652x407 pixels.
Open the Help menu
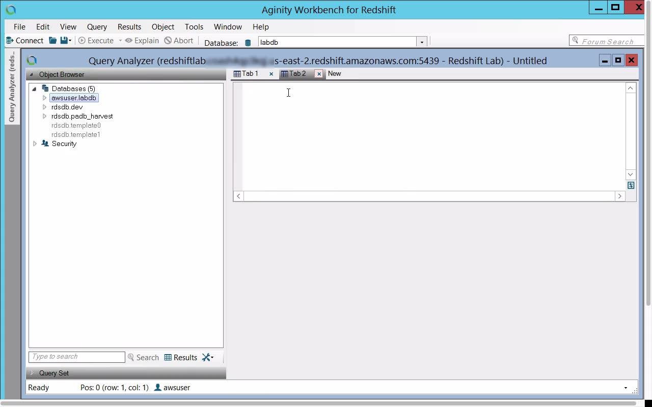tap(260, 27)
